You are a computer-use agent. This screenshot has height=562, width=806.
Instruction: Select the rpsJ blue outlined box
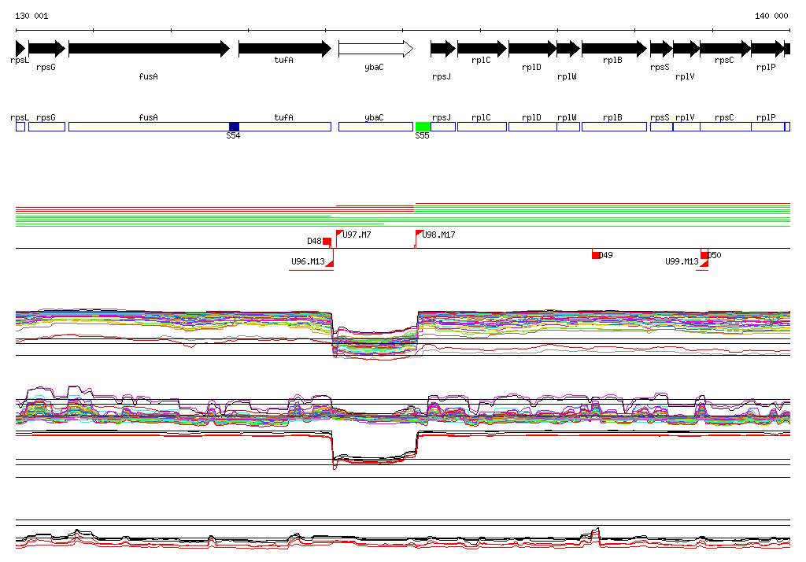tap(443, 127)
